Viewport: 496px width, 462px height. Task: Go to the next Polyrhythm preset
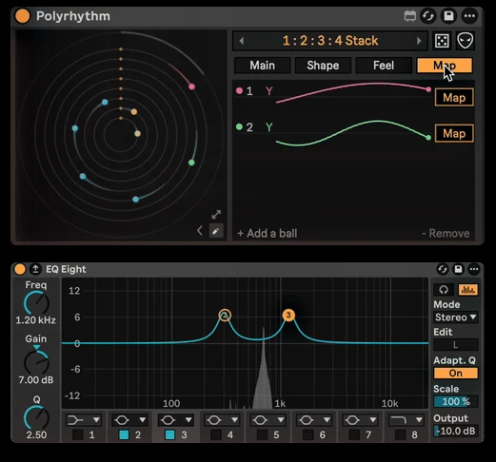[419, 41]
